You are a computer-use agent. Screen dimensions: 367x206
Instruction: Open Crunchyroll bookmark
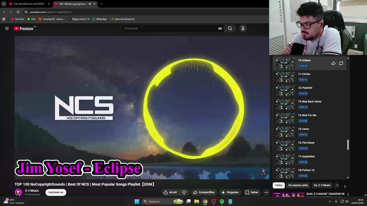51,19
